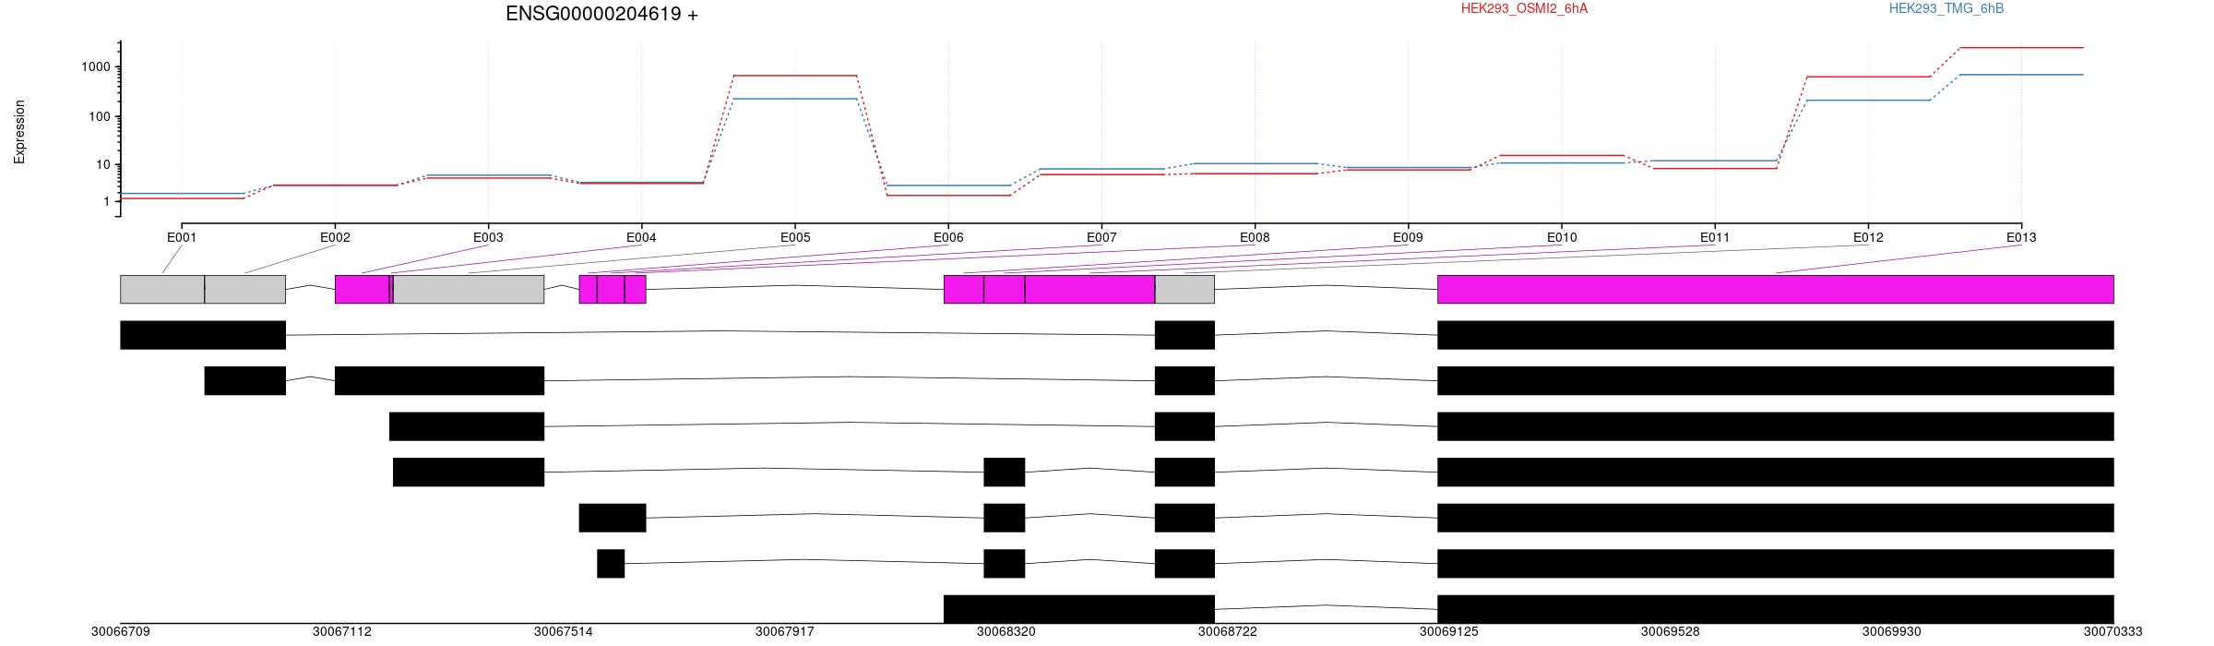The image size is (2214, 646).
Task: Click the 100 tick on expression axis
Action: pos(100,116)
